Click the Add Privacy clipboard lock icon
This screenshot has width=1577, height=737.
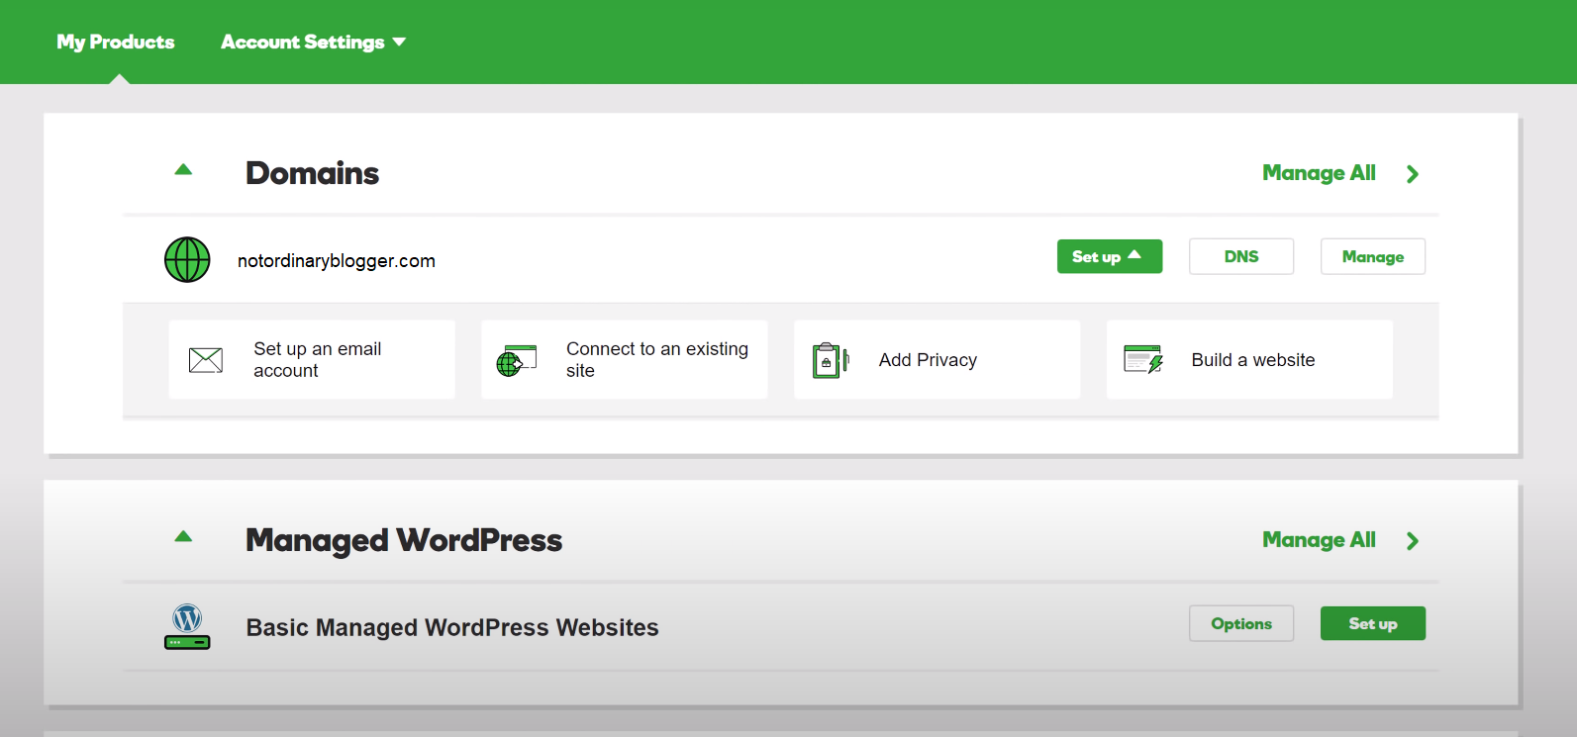tap(831, 360)
